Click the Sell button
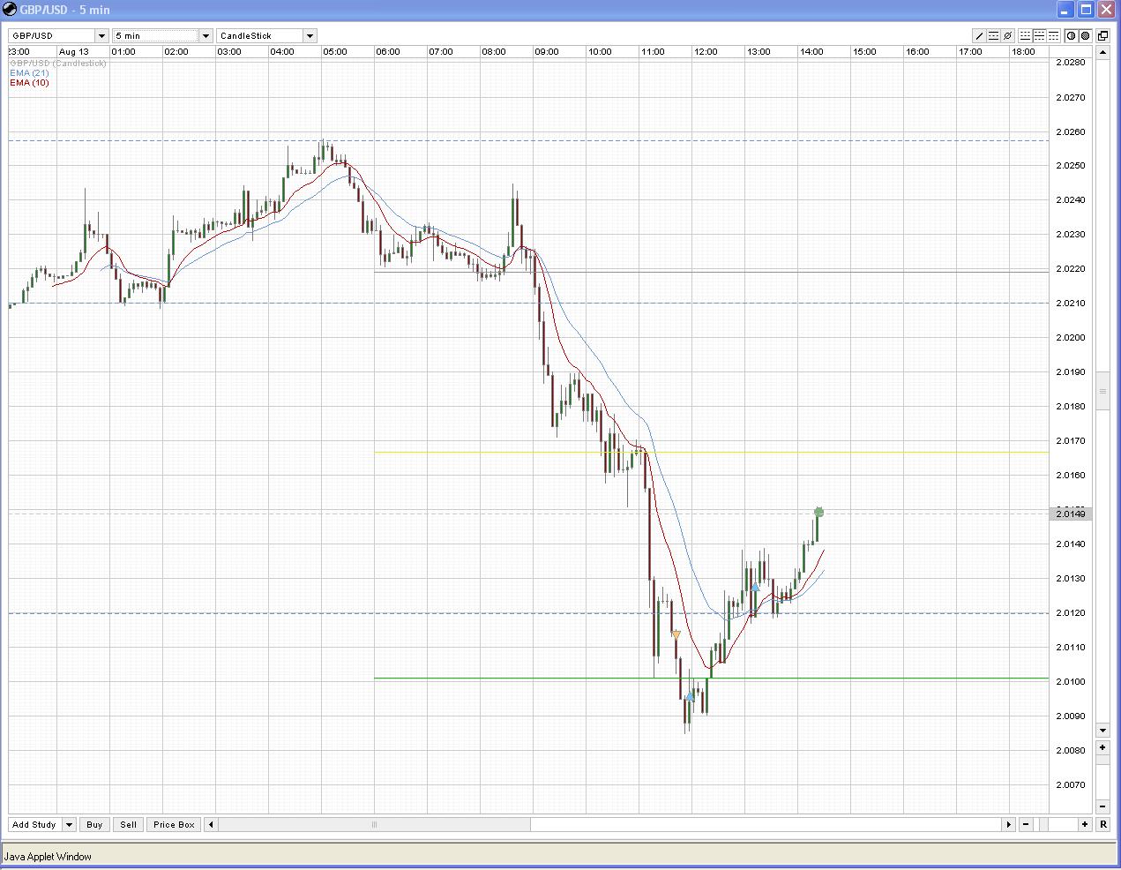The width and height of the screenshot is (1121, 870). click(128, 824)
